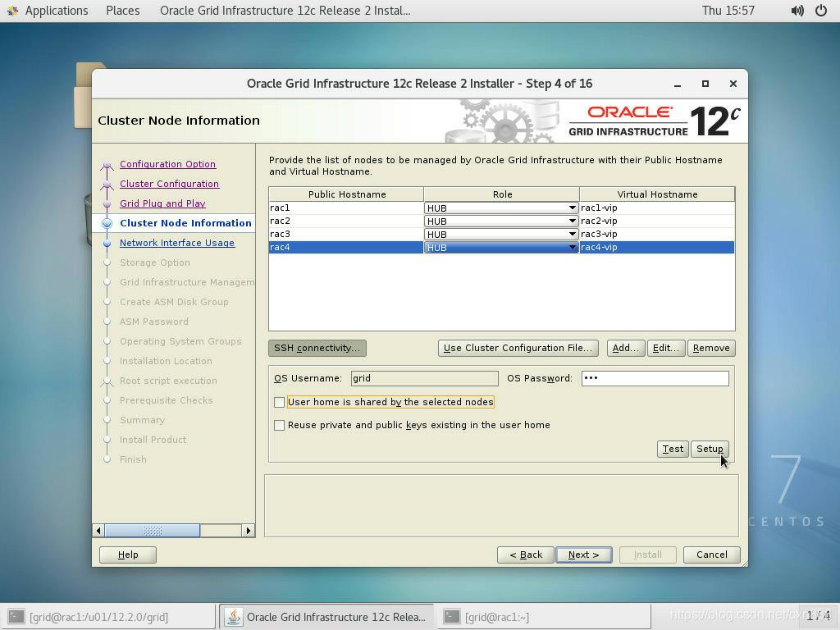Image resolution: width=840 pixels, height=630 pixels.
Task: Open the Configuration Option step link
Action: pos(167,164)
